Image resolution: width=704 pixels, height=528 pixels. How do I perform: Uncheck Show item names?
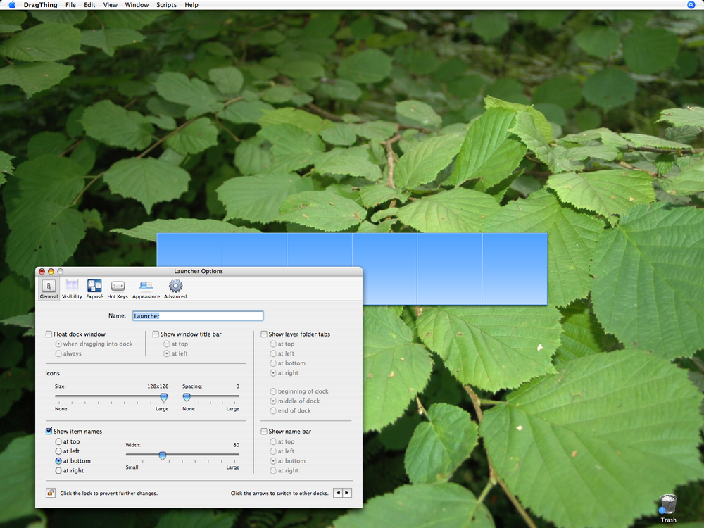(x=49, y=432)
